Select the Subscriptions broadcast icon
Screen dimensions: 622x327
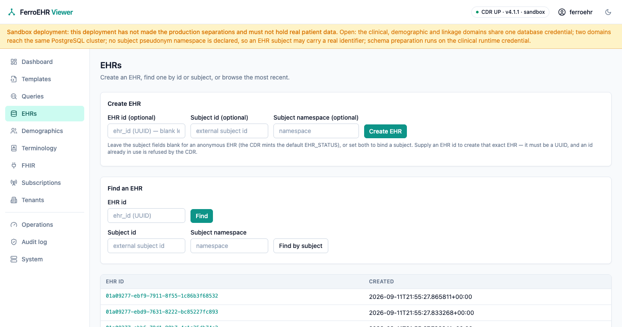[14, 183]
